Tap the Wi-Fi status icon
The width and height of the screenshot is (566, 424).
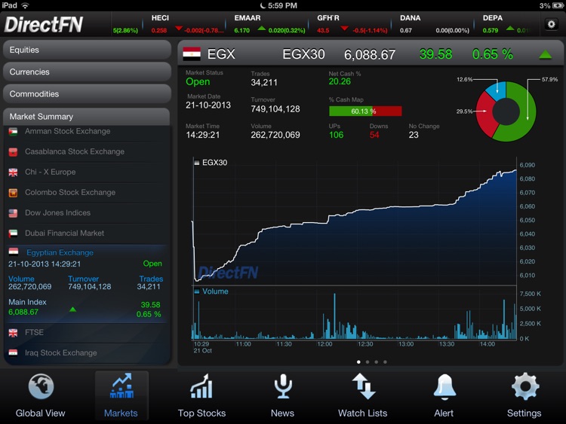25,5
